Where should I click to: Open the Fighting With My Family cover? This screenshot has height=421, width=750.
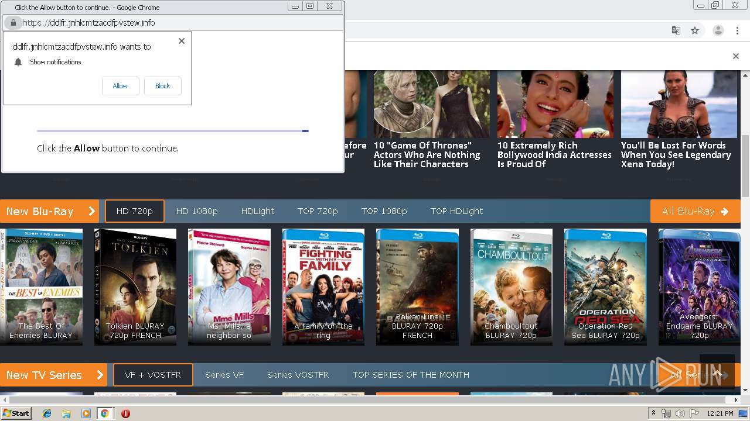(323, 287)
